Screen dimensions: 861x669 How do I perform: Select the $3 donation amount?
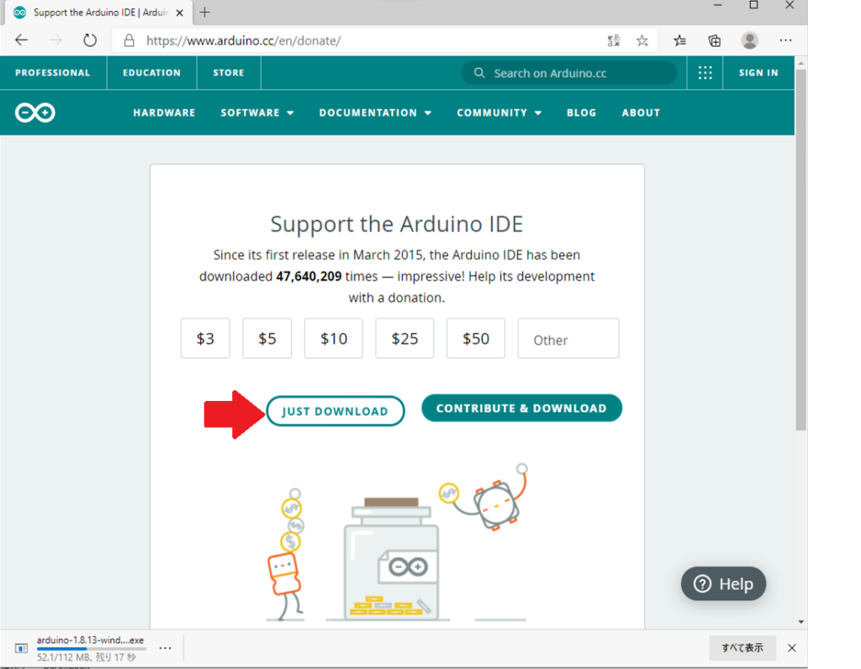(x=205, y=338)
